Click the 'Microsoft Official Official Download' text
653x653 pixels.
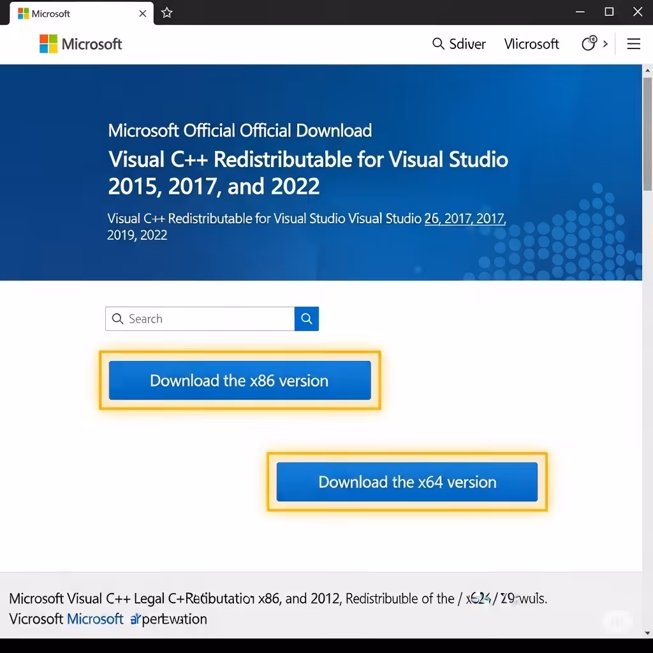(x=240, y=130)
